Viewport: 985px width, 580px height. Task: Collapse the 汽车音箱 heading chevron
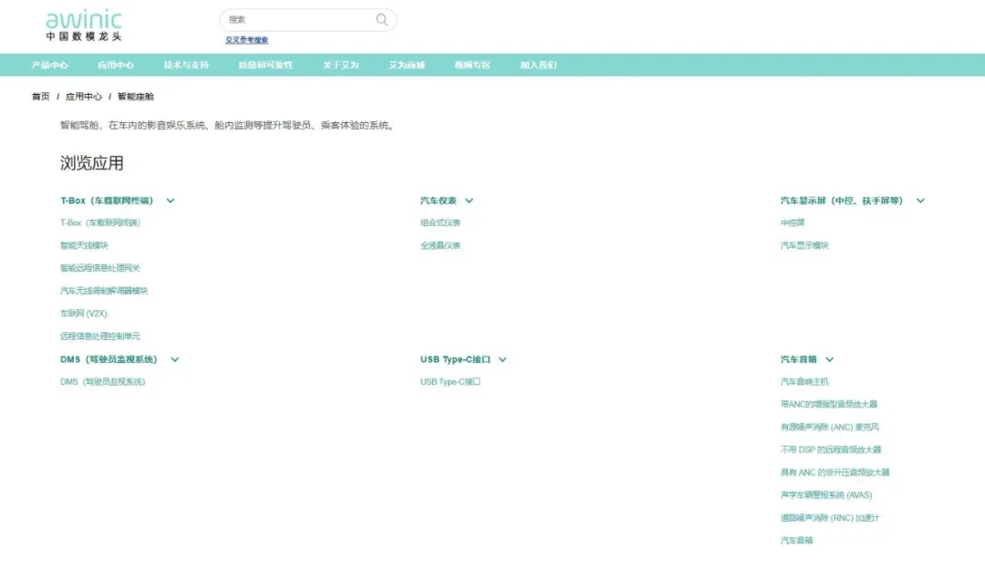tap(829, 359)
